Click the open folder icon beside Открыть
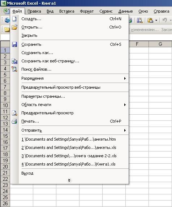172x207 pixels. click(14, 27)
